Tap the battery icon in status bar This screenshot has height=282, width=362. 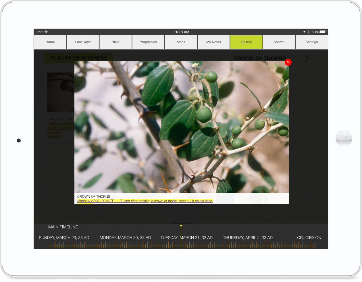323,32
